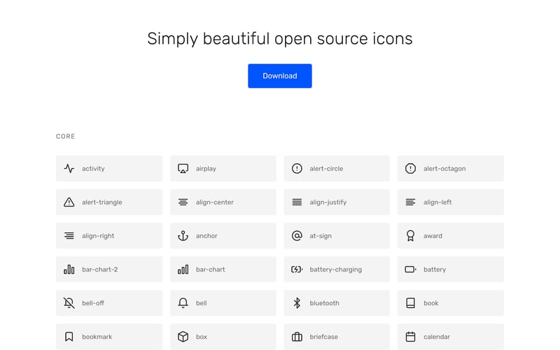
Task: Click the 'briefcase' label text
Action: tap(323, 337)
